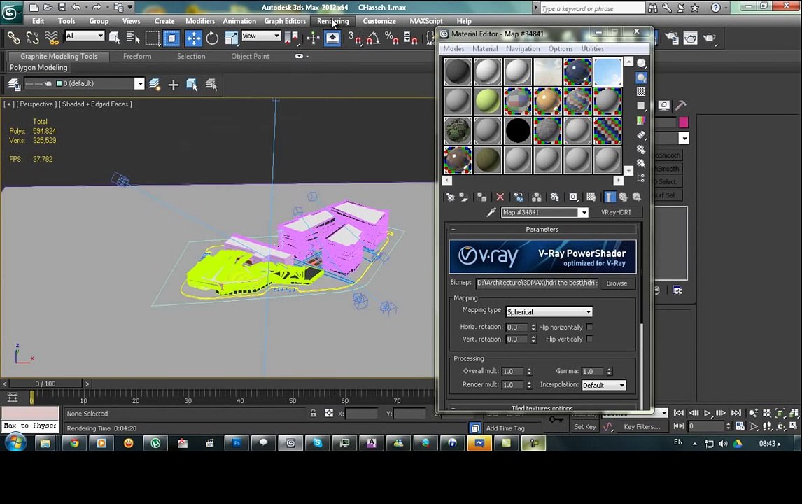Click Assign Material to Selection icon

pos(481,197)
